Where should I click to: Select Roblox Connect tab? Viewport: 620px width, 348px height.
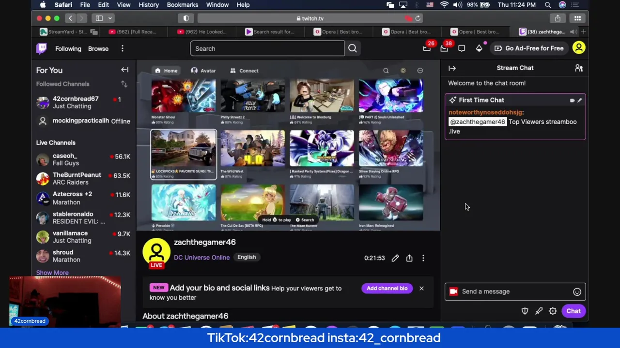[x=244, y=71]
